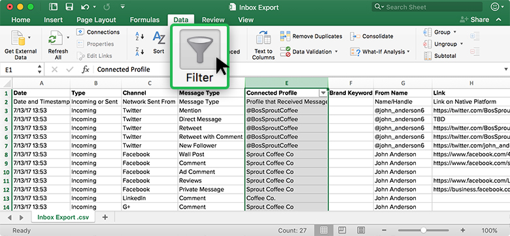The image size is (510, 236).
Task: Click the Save icon in title bar
Action: pyautogui.click(x=69, y=7)
